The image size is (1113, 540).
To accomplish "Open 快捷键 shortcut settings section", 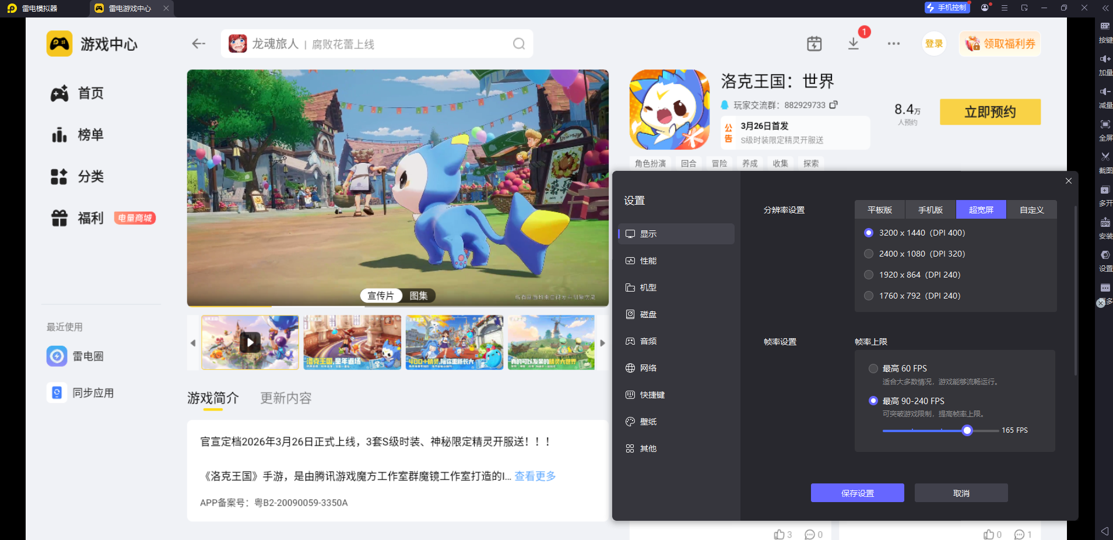I will tap(652, 395).
